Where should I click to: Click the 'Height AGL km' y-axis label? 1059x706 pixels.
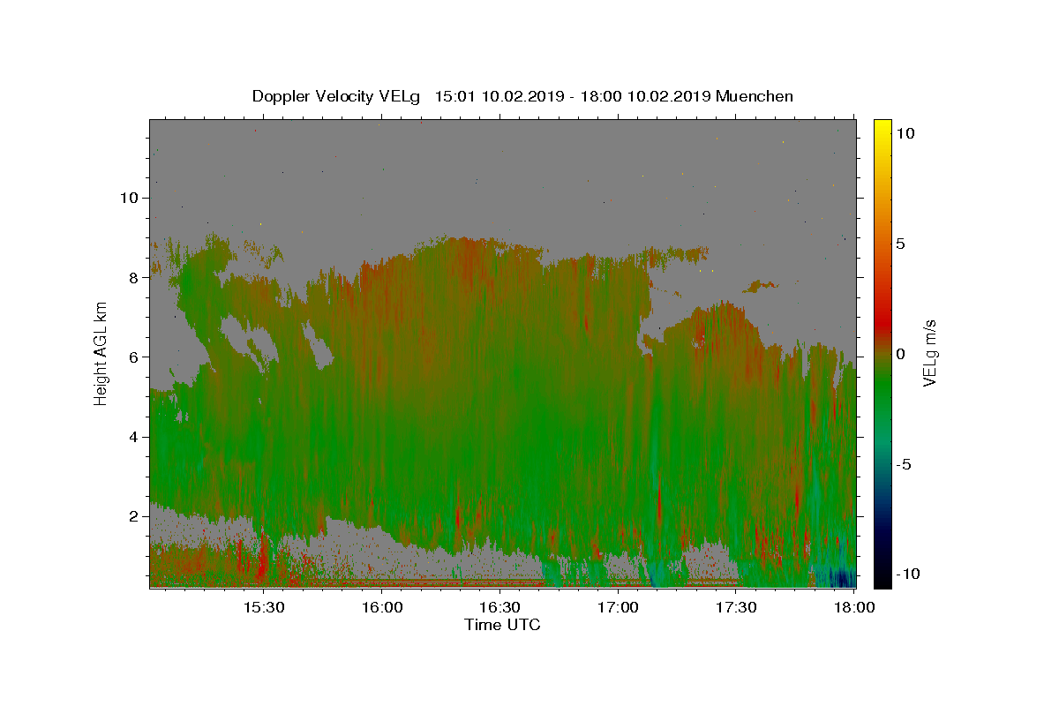point(101,353)
